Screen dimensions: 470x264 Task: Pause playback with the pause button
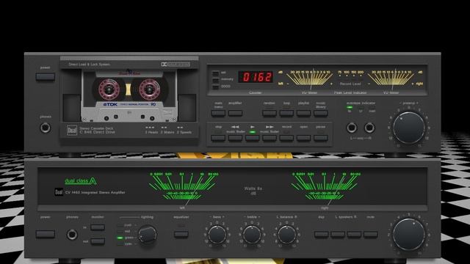point(321,138)
